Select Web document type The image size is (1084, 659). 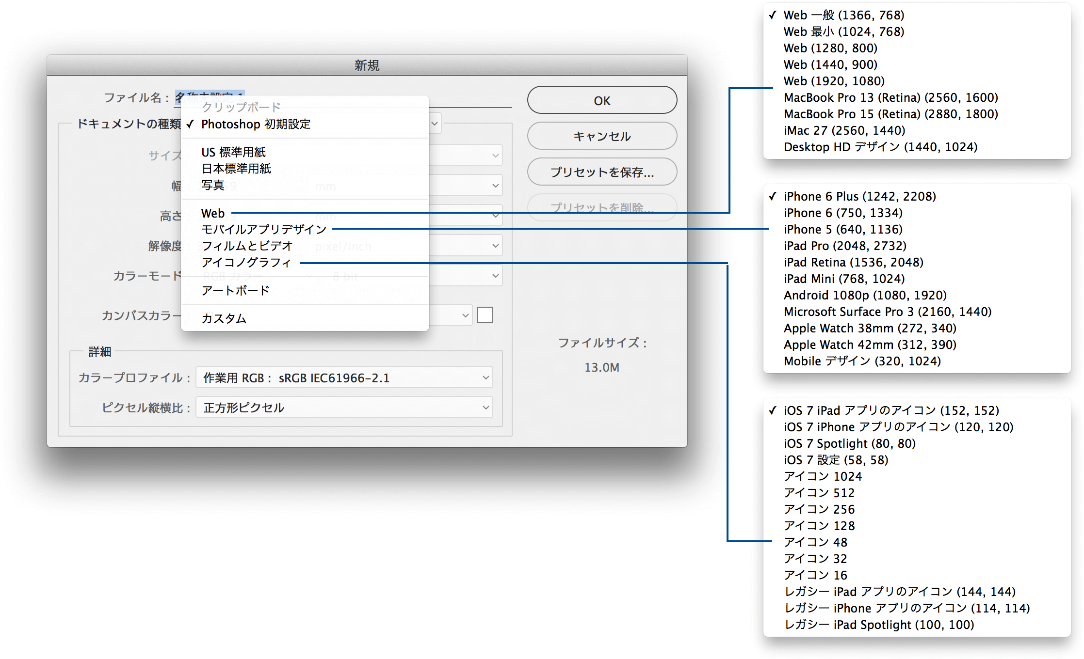305,213
